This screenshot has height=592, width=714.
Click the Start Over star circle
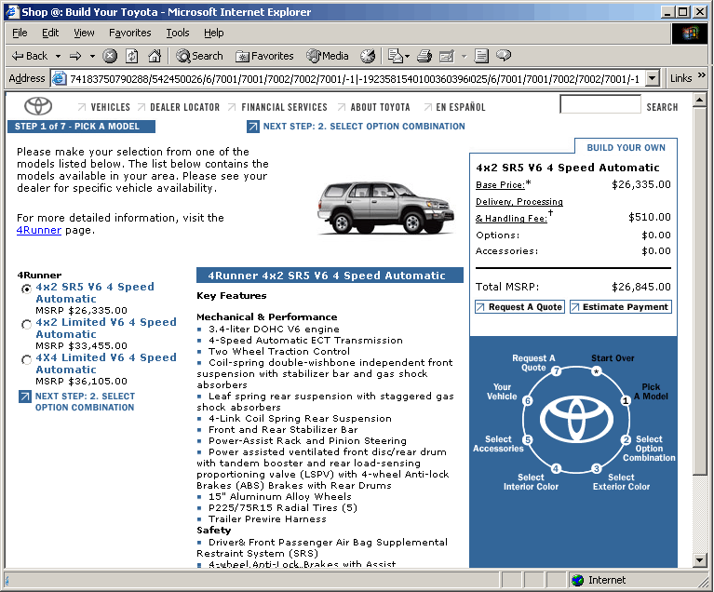pyautogui.click(x=596, y=371)
